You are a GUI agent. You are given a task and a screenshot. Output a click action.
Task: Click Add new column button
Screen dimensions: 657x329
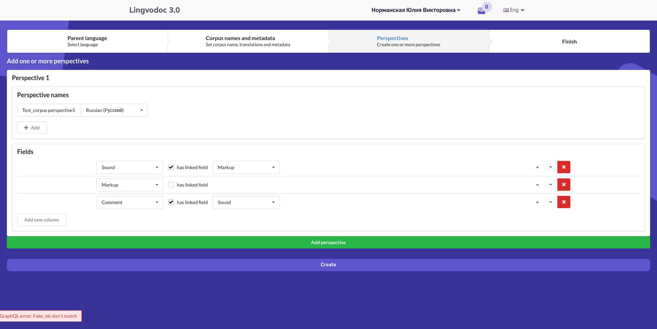[x=41, y=220]
